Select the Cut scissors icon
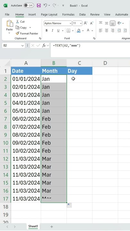The image size is (130, 231). [x=18, y=22]
